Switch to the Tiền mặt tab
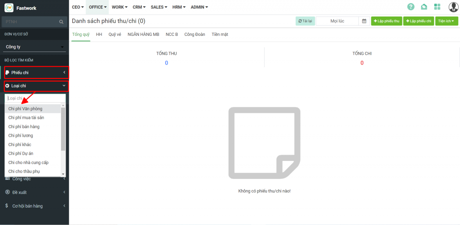This screenshot has height=225, width=460. click(220, 34)
